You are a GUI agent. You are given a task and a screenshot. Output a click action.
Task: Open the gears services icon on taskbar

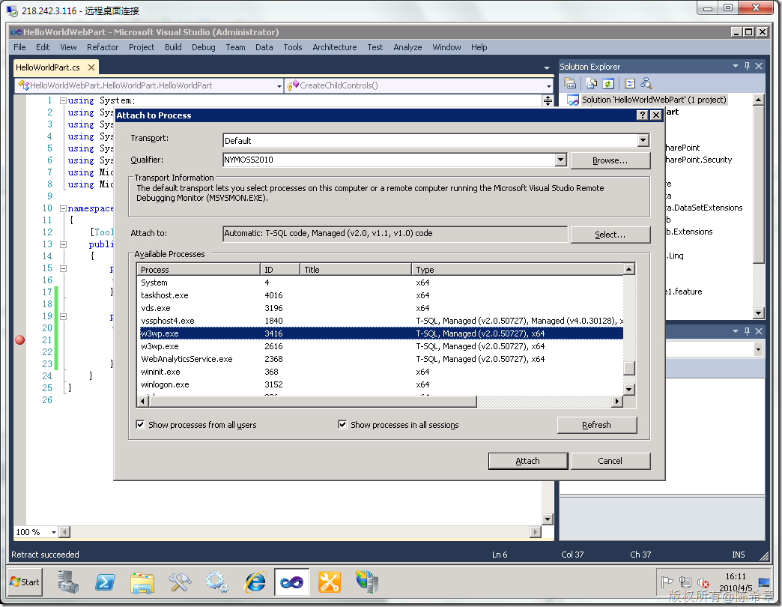tap(217, 582)
